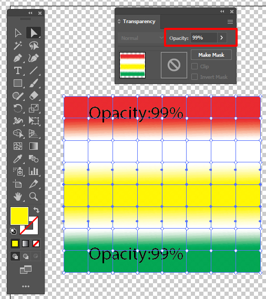Collapse Transparency panel with double arrows
Viewport: 266px width, 299px height.
coord(222,12)
